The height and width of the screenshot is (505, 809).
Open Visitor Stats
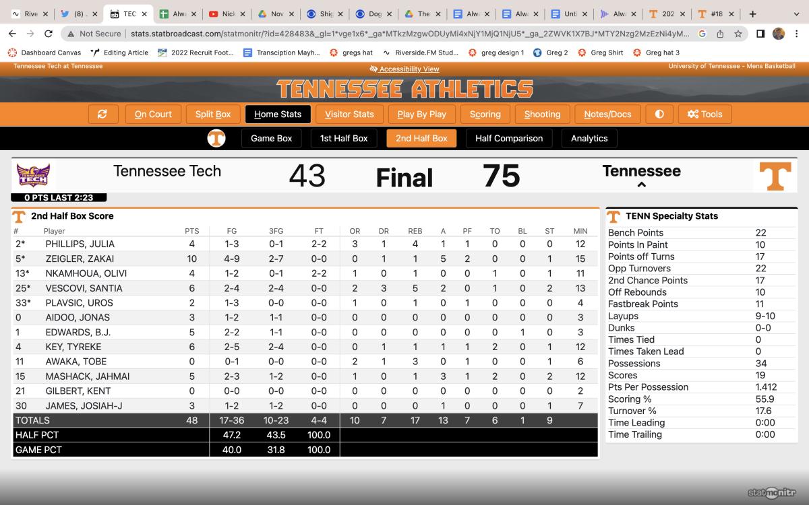coord(349,114)
